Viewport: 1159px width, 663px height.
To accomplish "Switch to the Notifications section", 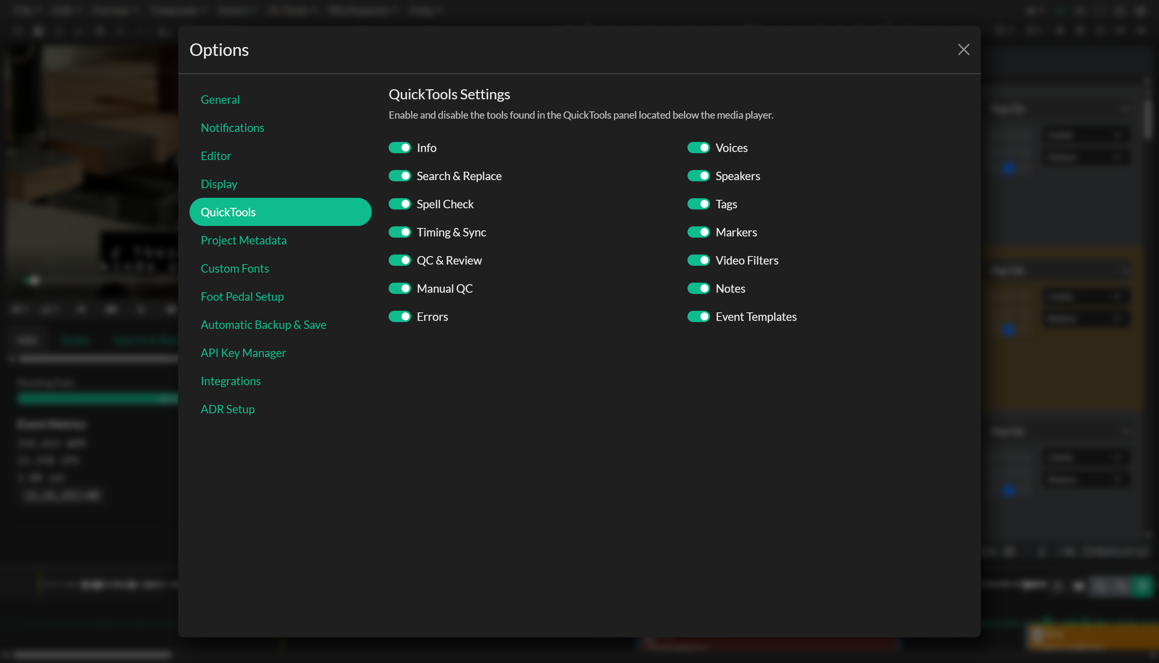I will [x=233, y=127].
